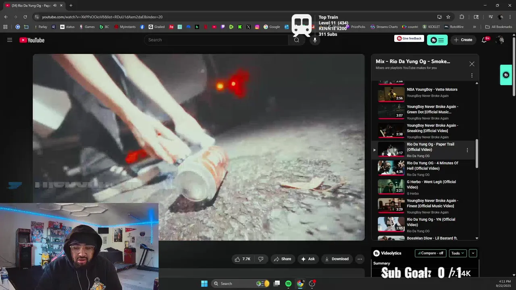
Task: Open All Bookmarks folder
Action: tap(499, 27)
